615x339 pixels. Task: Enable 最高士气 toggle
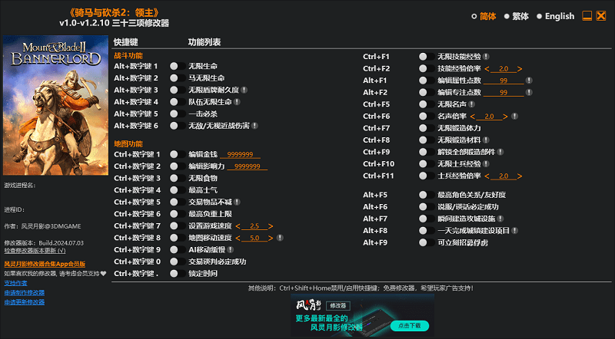point(178,190)
